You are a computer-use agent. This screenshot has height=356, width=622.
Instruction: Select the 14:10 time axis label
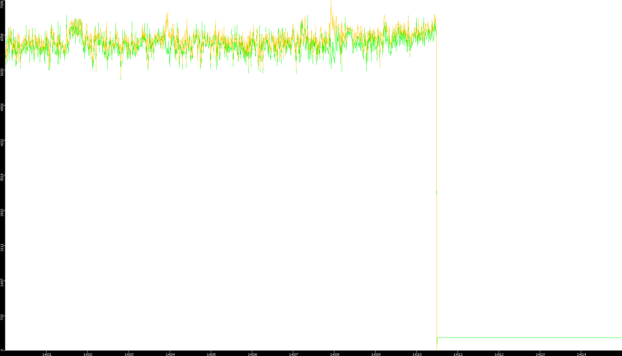[417, 354]
